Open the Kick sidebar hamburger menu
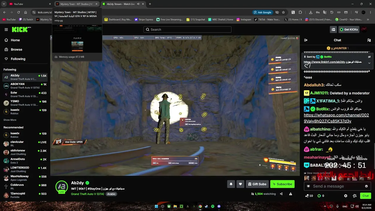The height and width of the screenshot is (211, 375). [x=6, y=30]
